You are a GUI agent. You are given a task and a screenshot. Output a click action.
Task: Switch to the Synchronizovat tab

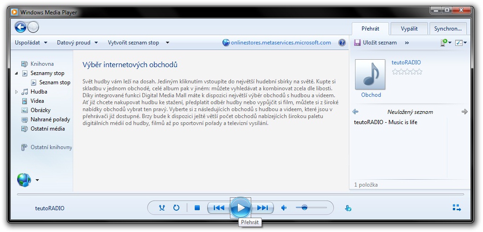tap(448, 29)
